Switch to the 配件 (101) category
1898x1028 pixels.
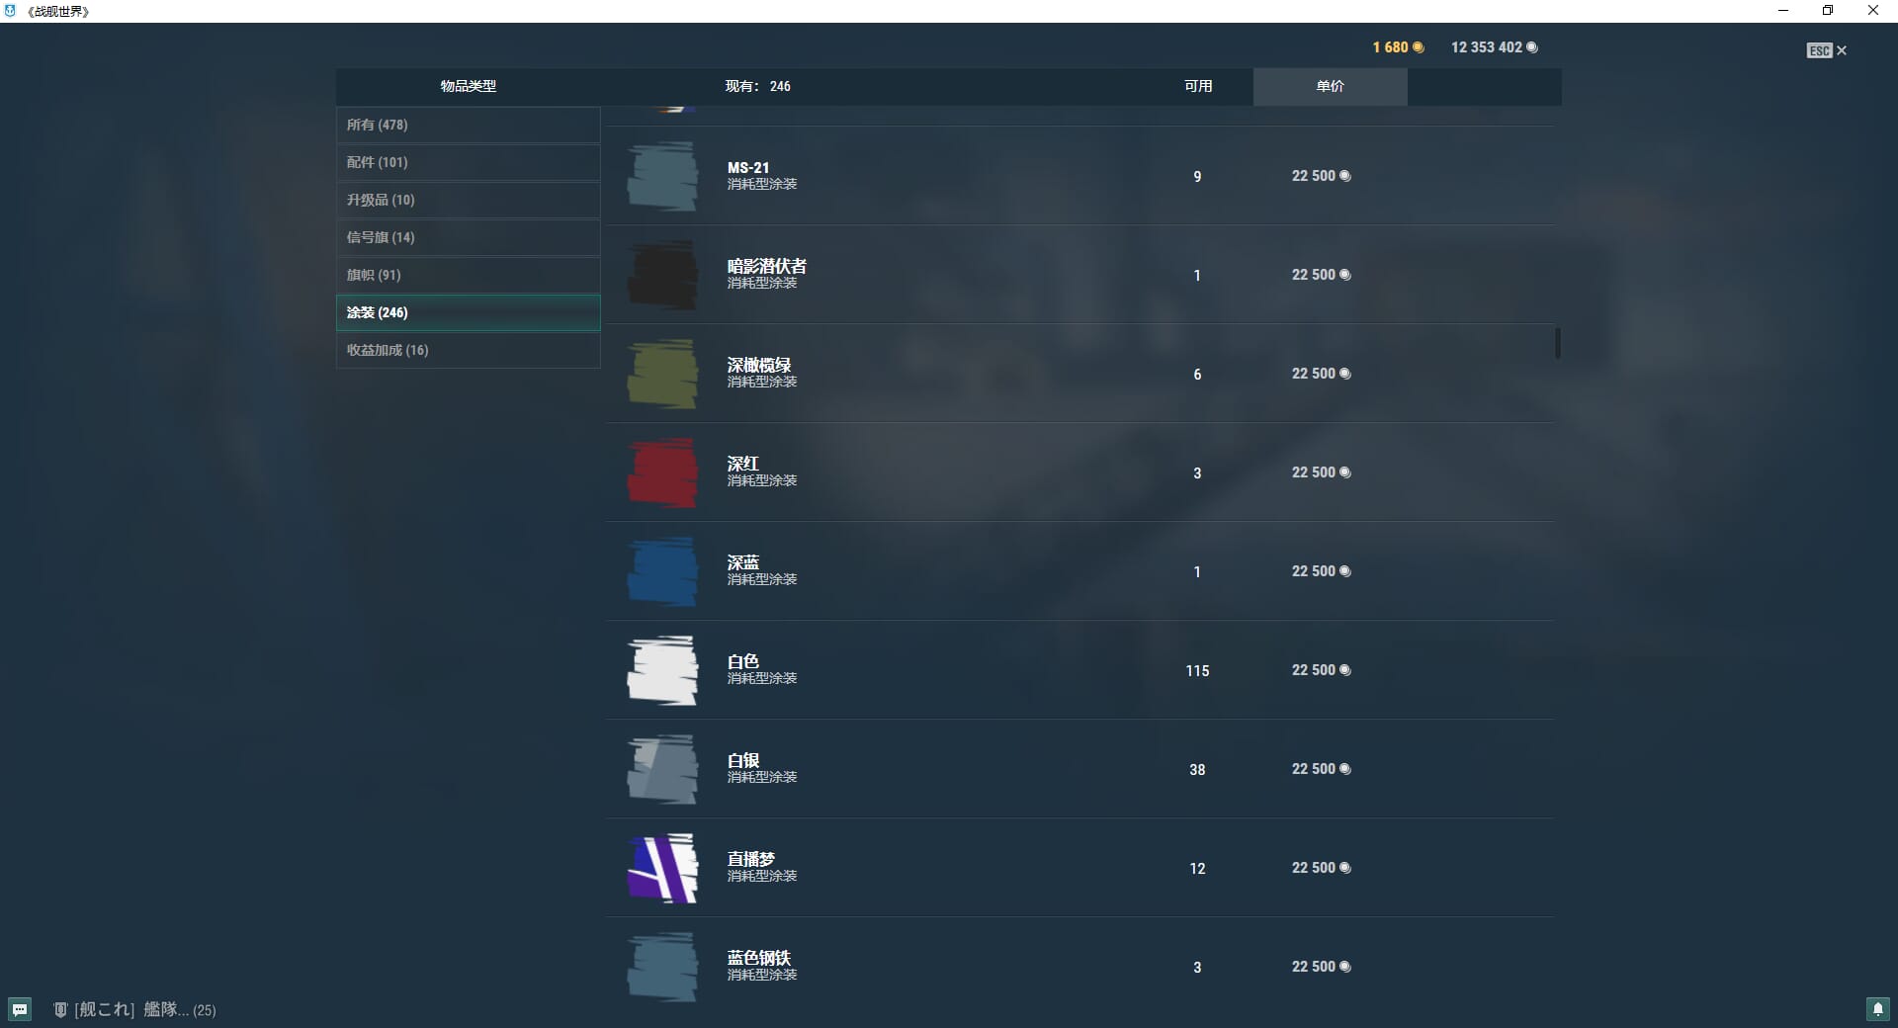point(468,162)
